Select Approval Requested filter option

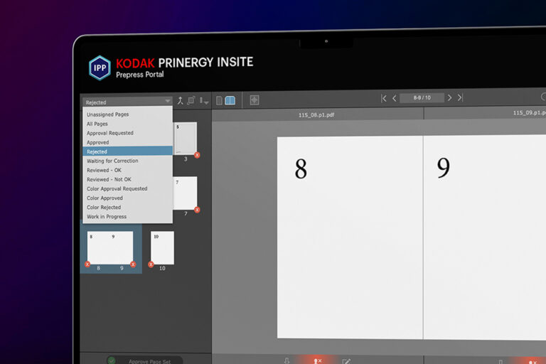(x=110, y=133)
